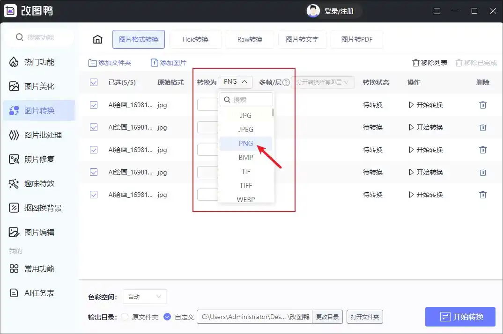Uncheck the third file's checkbox

tap(94, 150)
